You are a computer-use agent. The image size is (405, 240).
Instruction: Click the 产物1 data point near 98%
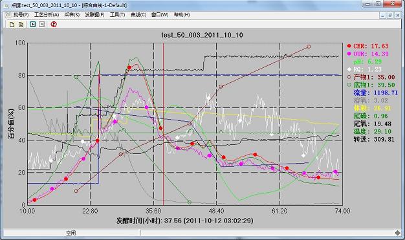309,47
